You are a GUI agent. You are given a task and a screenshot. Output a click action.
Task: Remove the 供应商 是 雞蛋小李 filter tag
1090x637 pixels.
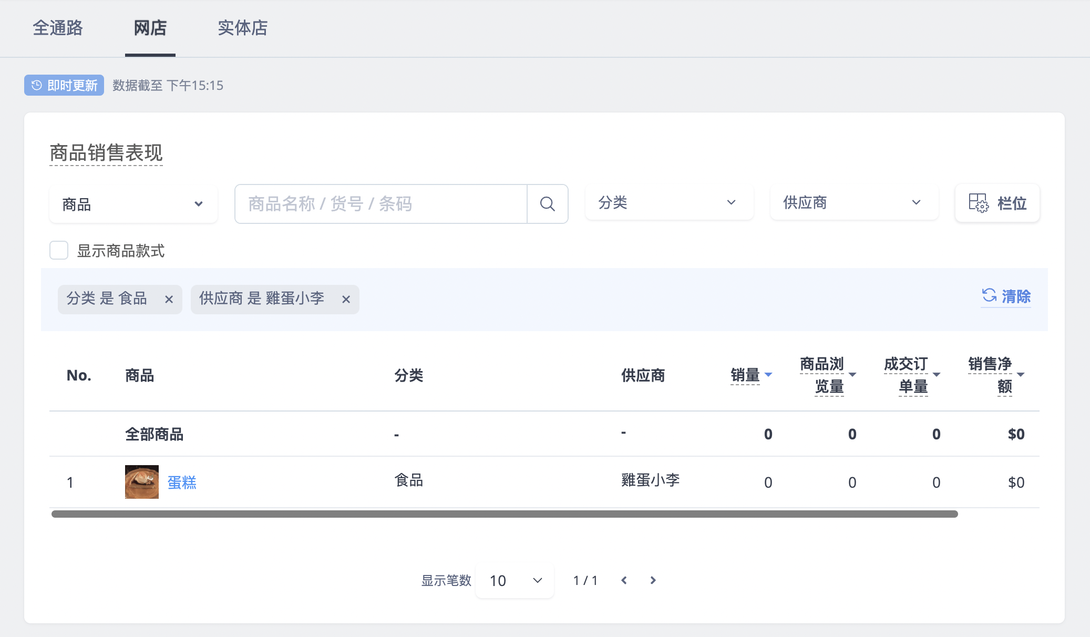coord(346,300)
